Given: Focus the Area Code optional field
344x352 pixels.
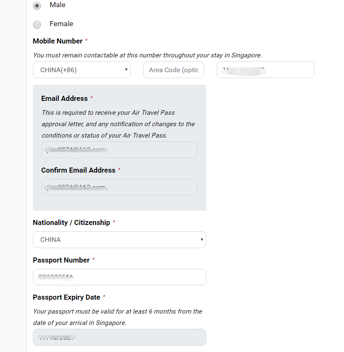Looking at the screenshot, I should tap(173, 70).
